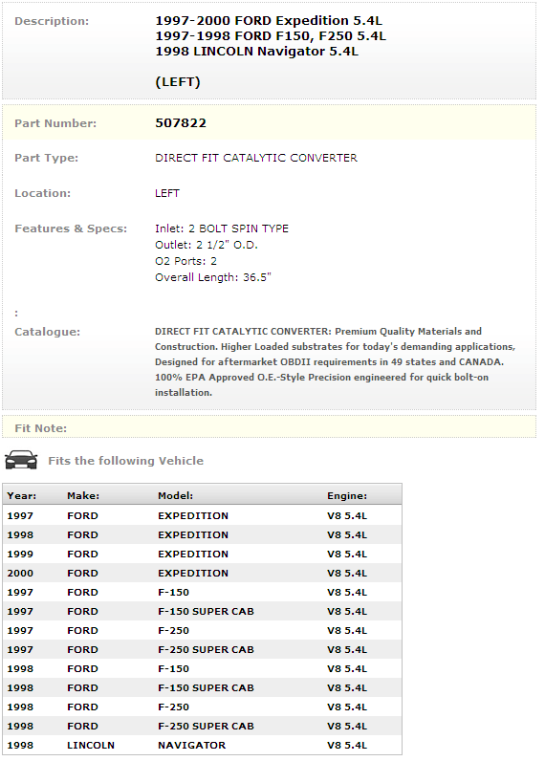
Task: Click the 1997 F-250 model cell
Action: [173, 630]
